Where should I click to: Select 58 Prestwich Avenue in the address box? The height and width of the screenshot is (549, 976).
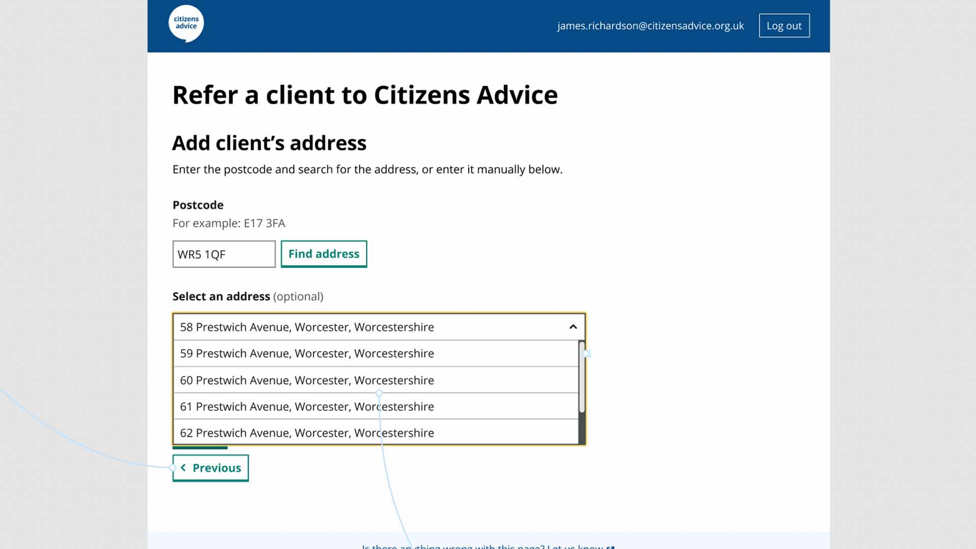379,327
